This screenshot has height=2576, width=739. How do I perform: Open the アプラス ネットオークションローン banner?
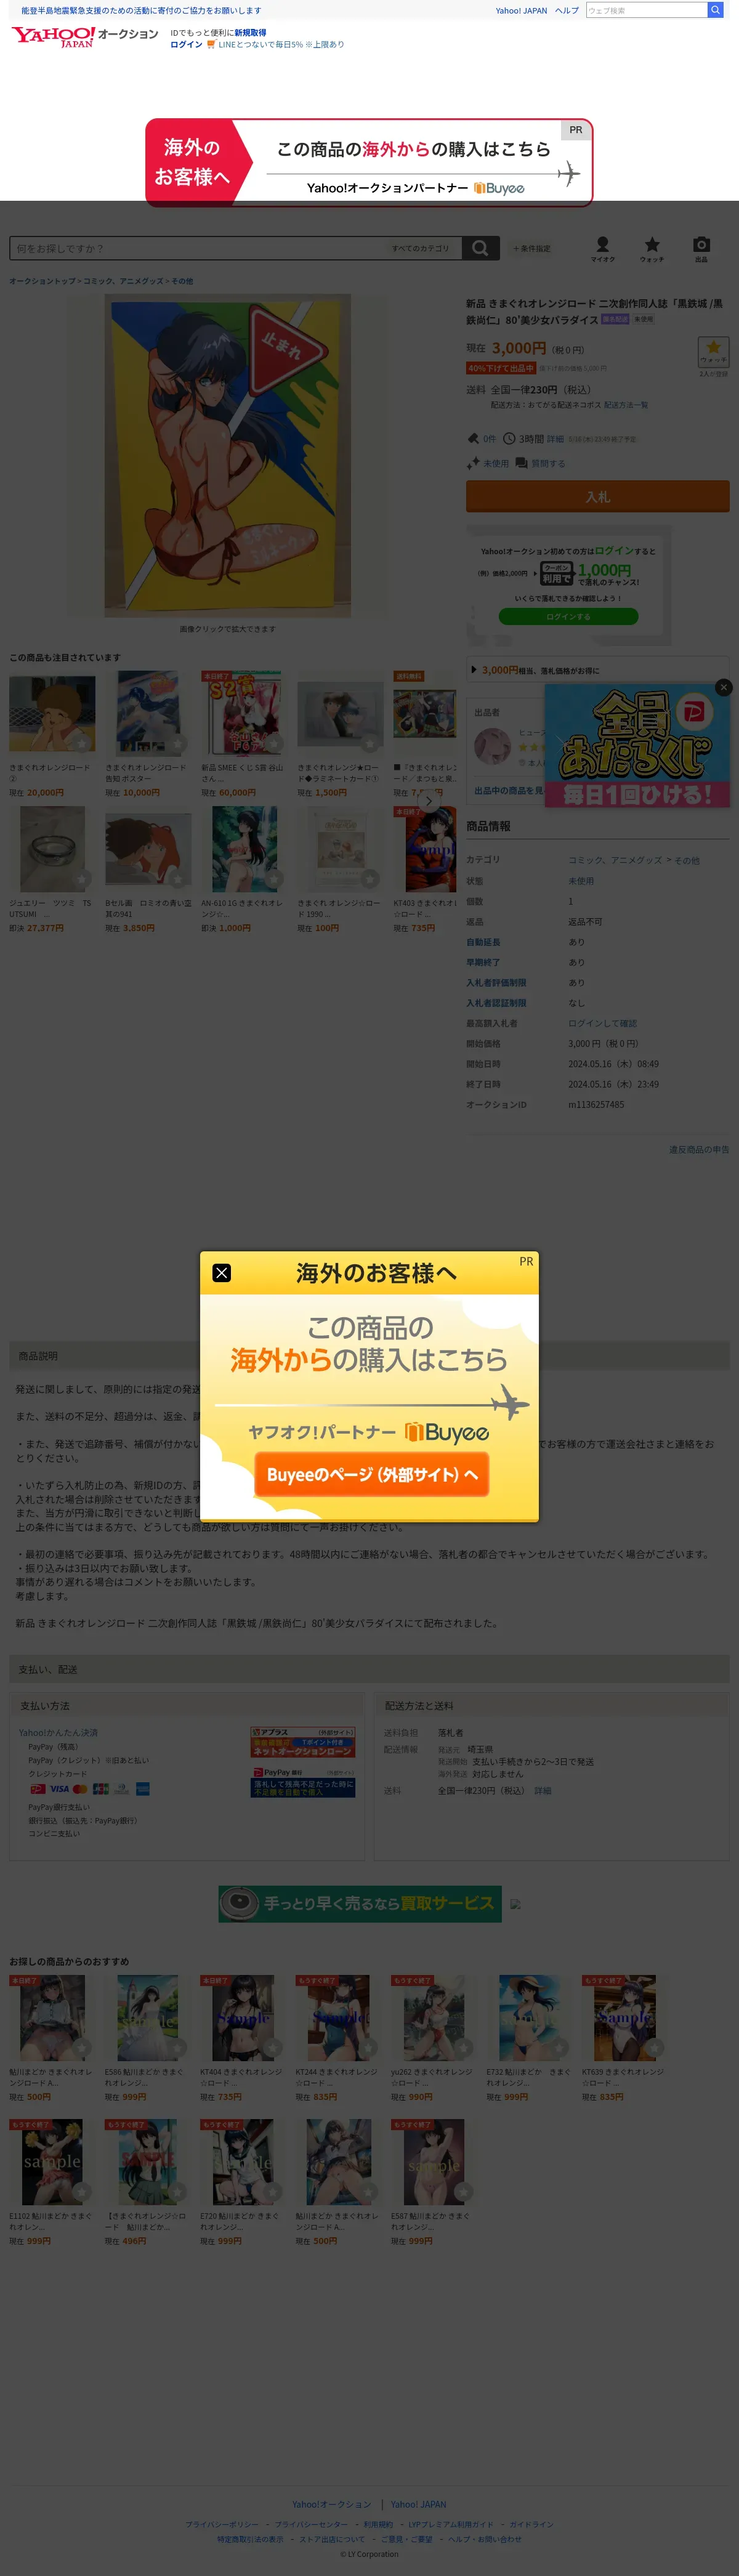302,1743
